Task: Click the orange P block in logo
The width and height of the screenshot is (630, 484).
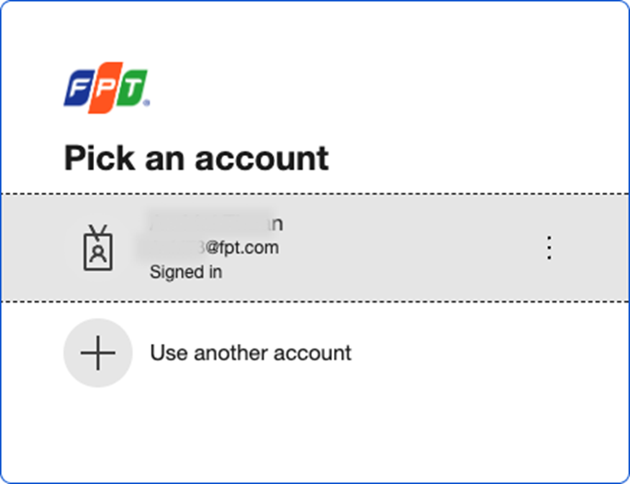Action: click(x=105, y=89)
